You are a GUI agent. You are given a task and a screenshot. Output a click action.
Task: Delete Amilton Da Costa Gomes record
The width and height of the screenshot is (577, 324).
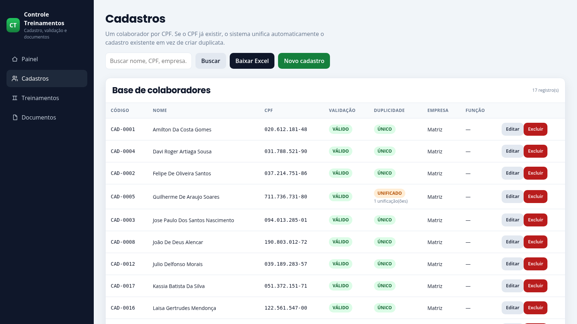[536, 129]
